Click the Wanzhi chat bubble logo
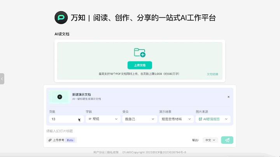 click(61, 17)
